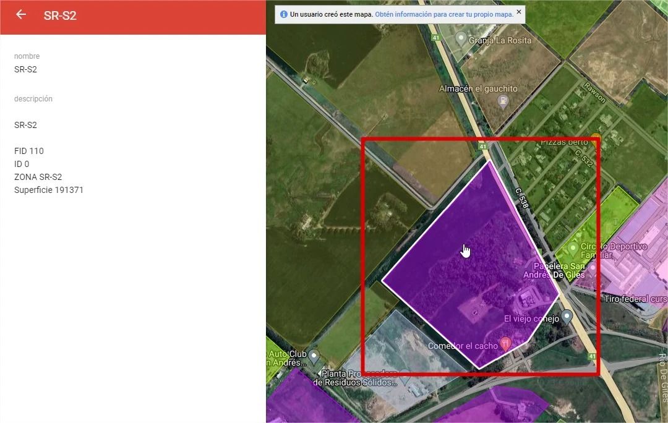Screen dimensions: 668x423
Task: Click the Superficie 191371 text in description
Action: click(49, 190)
